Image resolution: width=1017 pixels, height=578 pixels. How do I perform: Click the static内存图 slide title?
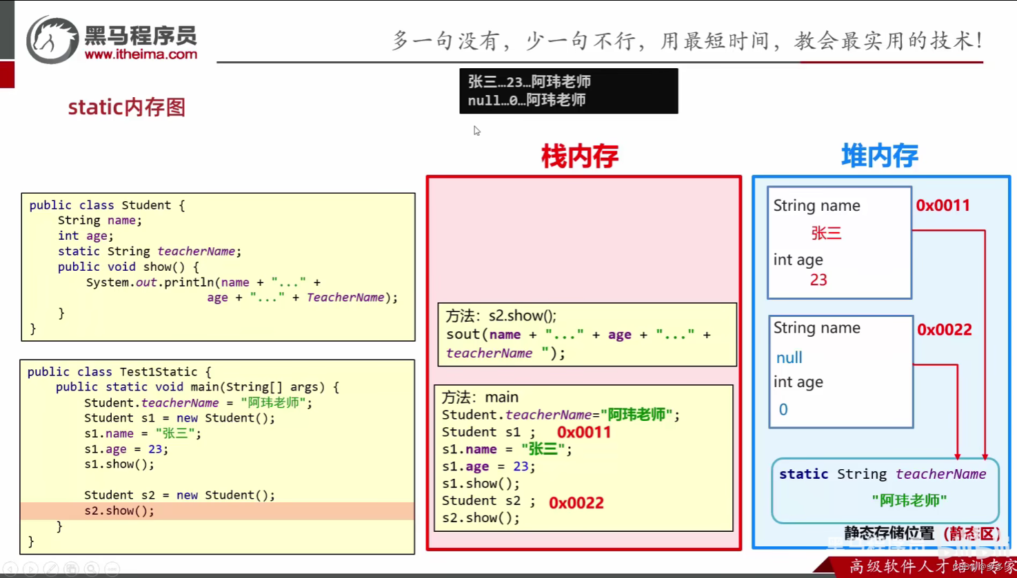point(126,107)
